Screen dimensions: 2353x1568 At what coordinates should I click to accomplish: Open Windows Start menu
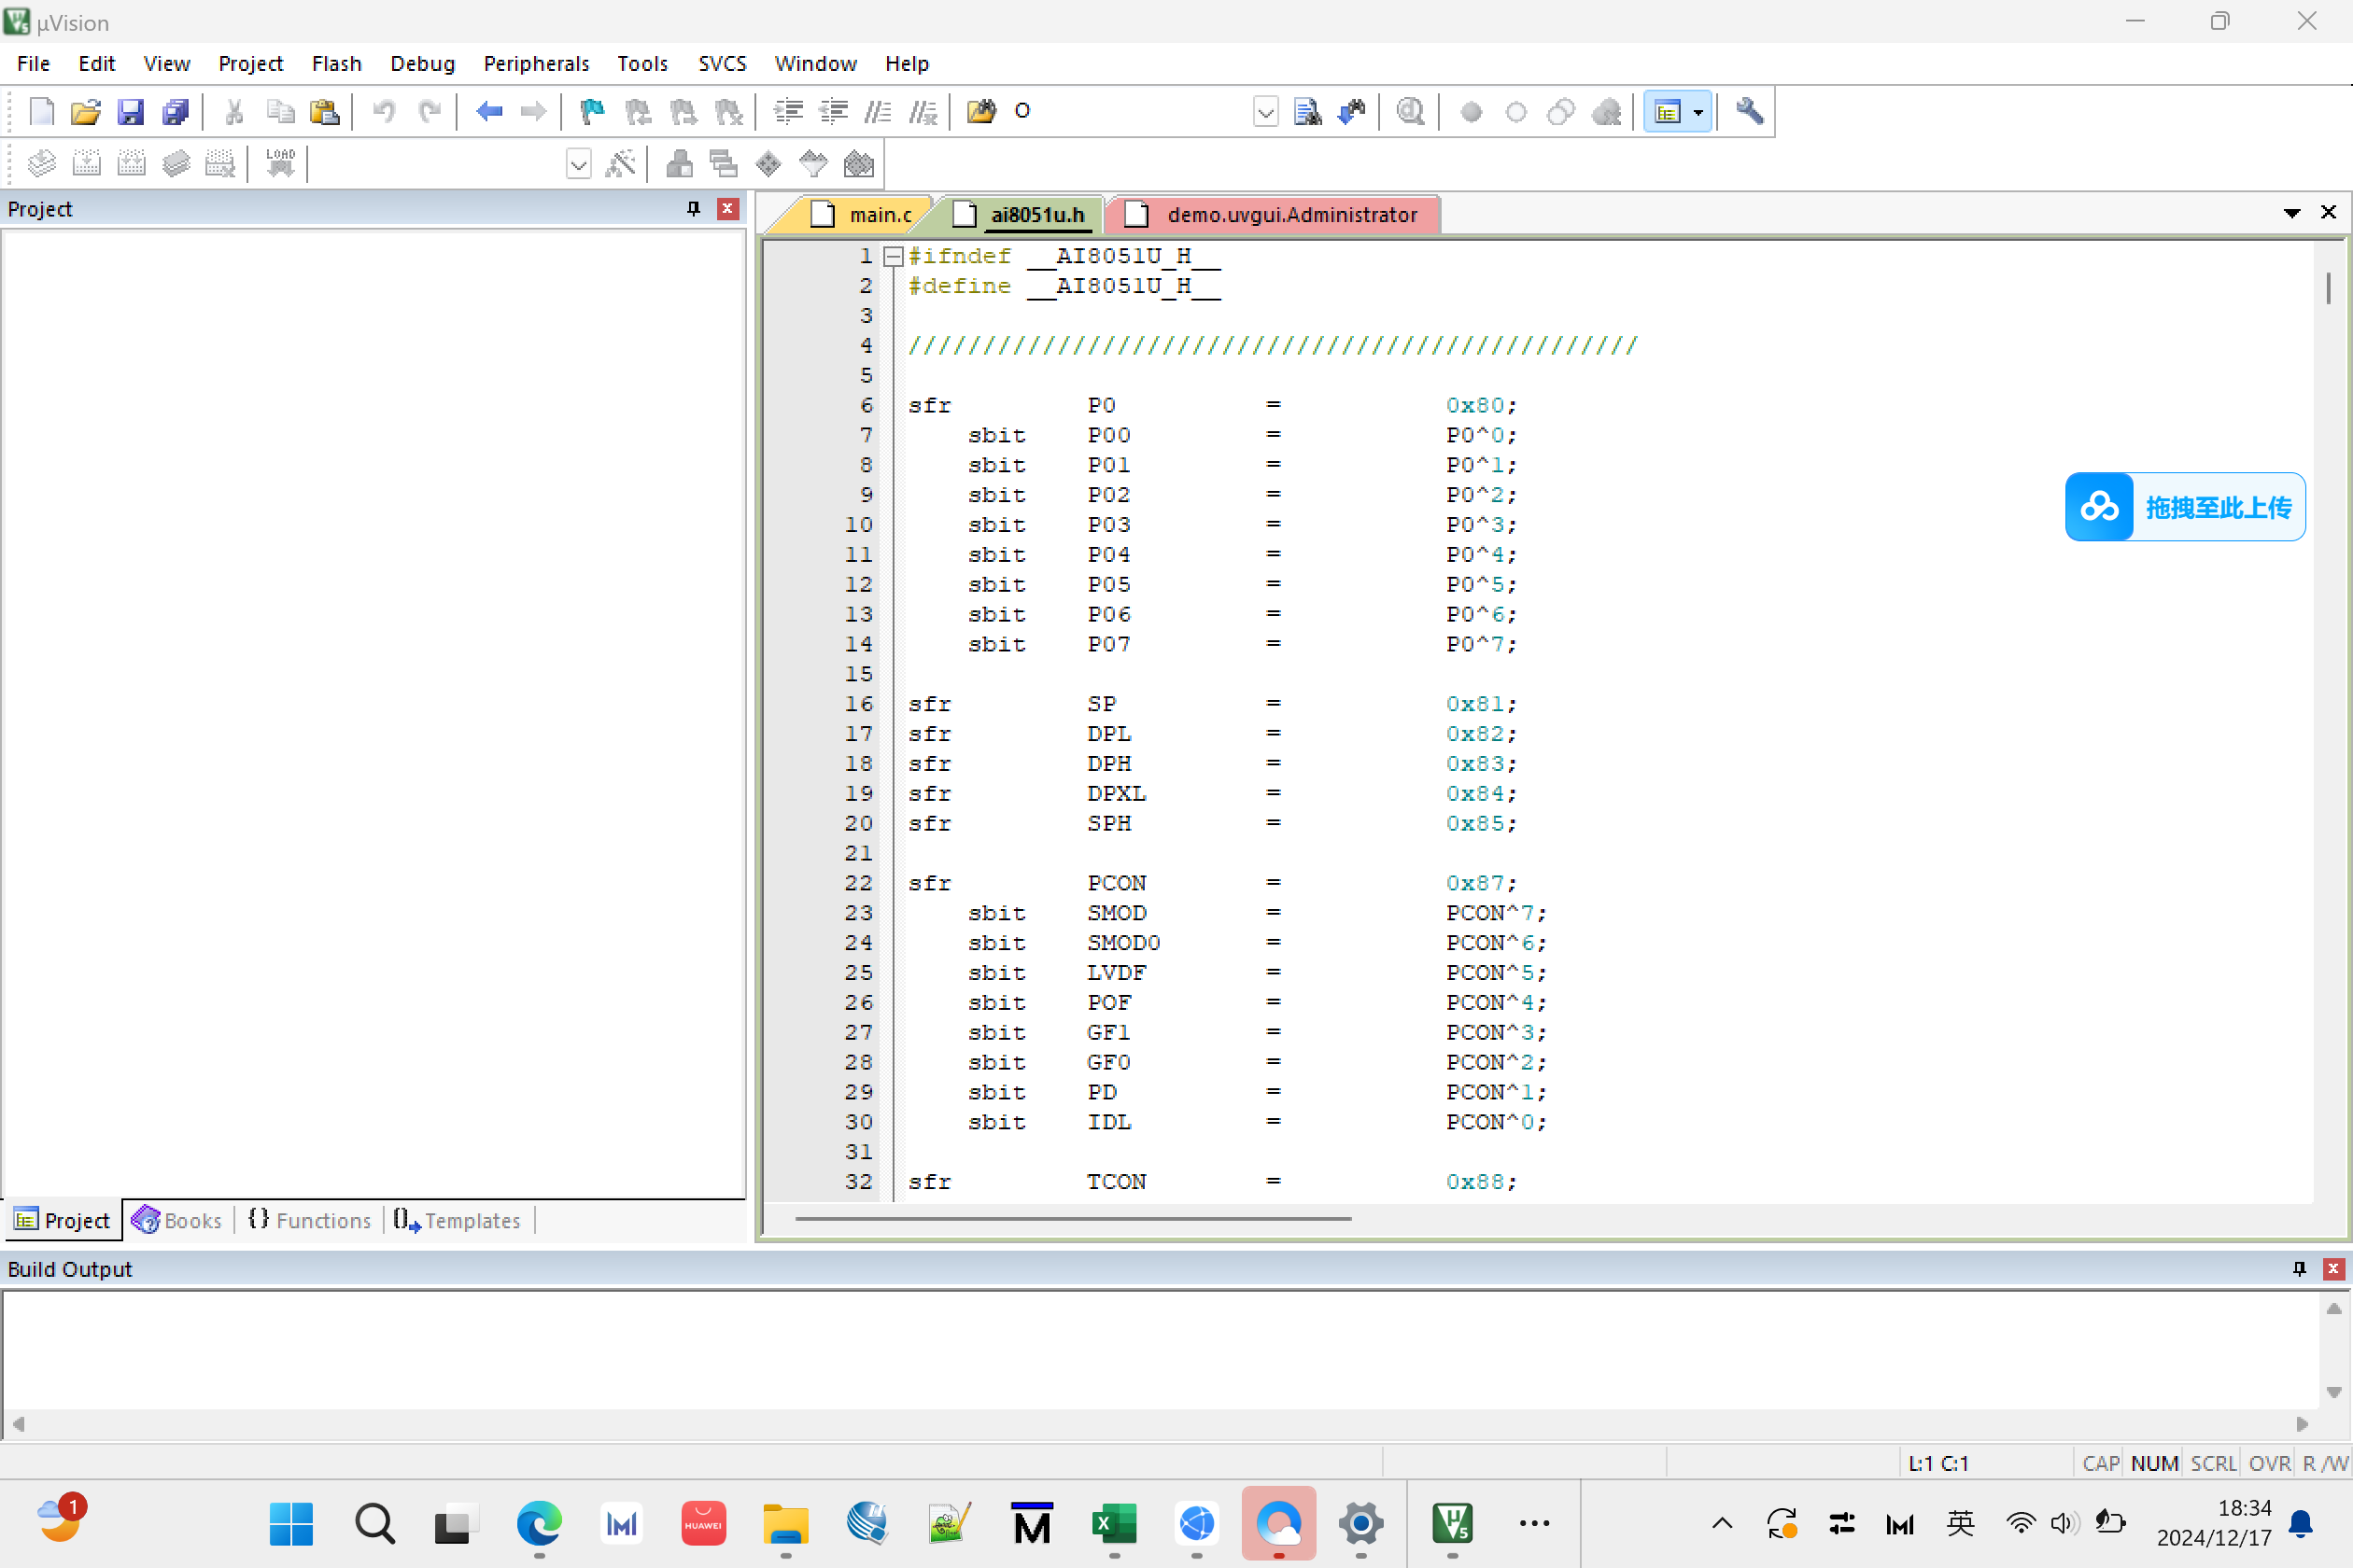tap(291, 1523)
